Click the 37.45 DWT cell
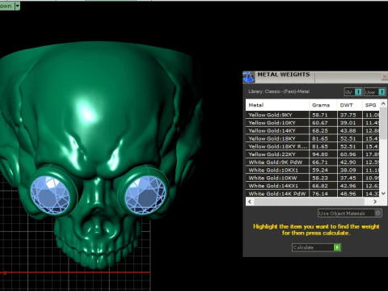Image resolution: width=388 pixels, height=291 pixels. click(349, 178)
